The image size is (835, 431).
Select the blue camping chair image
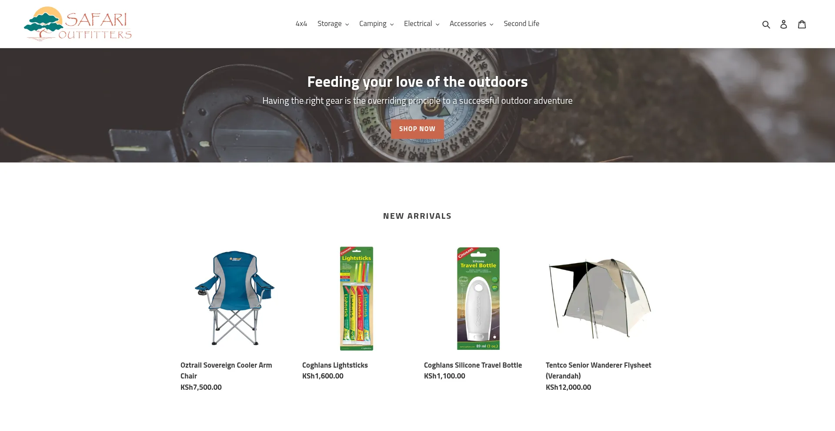click(235, 298)
